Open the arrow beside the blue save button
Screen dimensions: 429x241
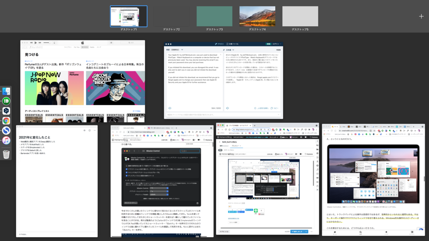pyautogui.click(x=306, y=232)
